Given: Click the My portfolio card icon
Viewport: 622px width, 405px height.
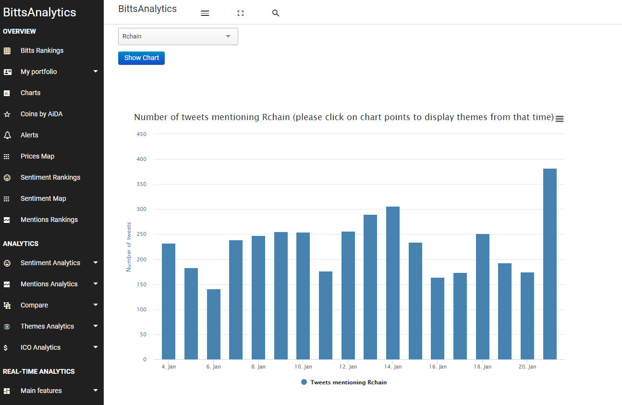Looking at the screenshot, I should pos(7,72).
